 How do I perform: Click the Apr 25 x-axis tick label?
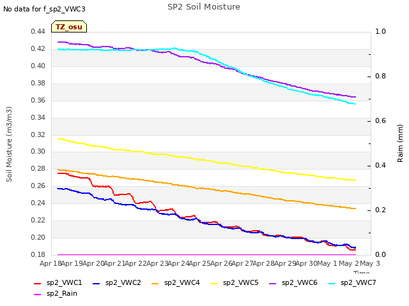click(x=199, y=263)
